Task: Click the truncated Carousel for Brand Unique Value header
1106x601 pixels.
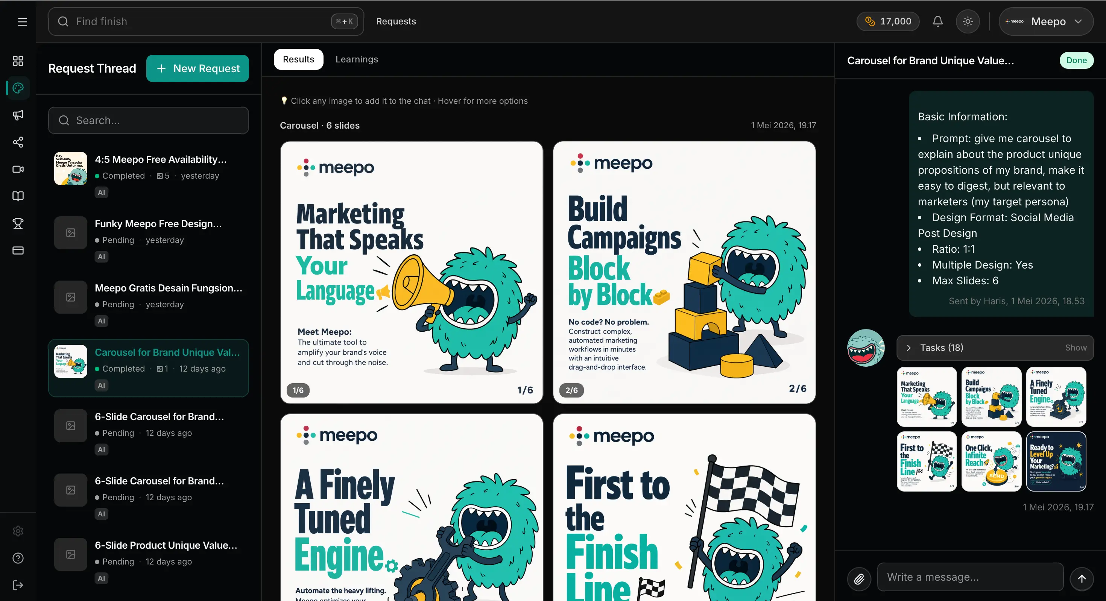Action: click(x=930, y=61)
